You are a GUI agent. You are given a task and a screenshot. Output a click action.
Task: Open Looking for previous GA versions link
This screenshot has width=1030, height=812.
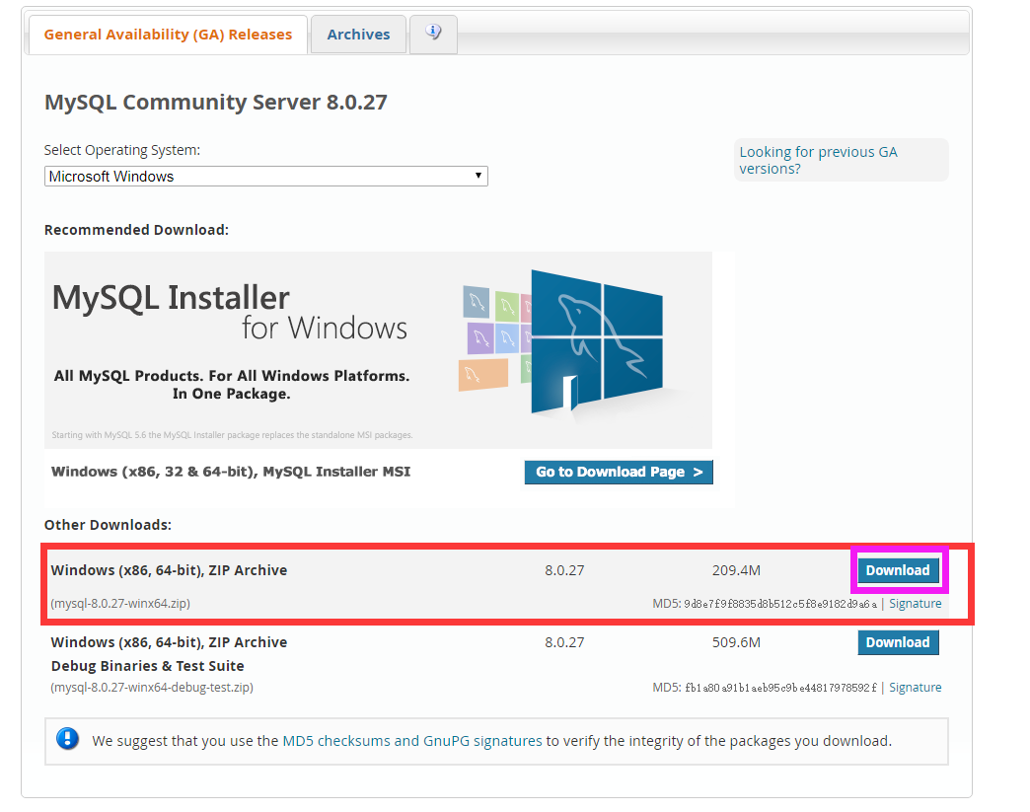point(818,160)
